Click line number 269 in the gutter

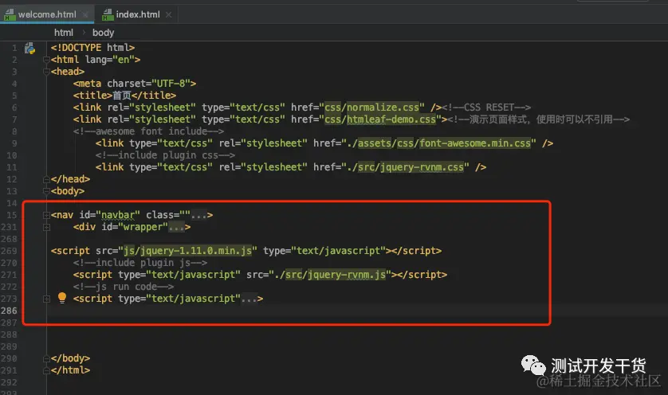[x=9, y=251]
